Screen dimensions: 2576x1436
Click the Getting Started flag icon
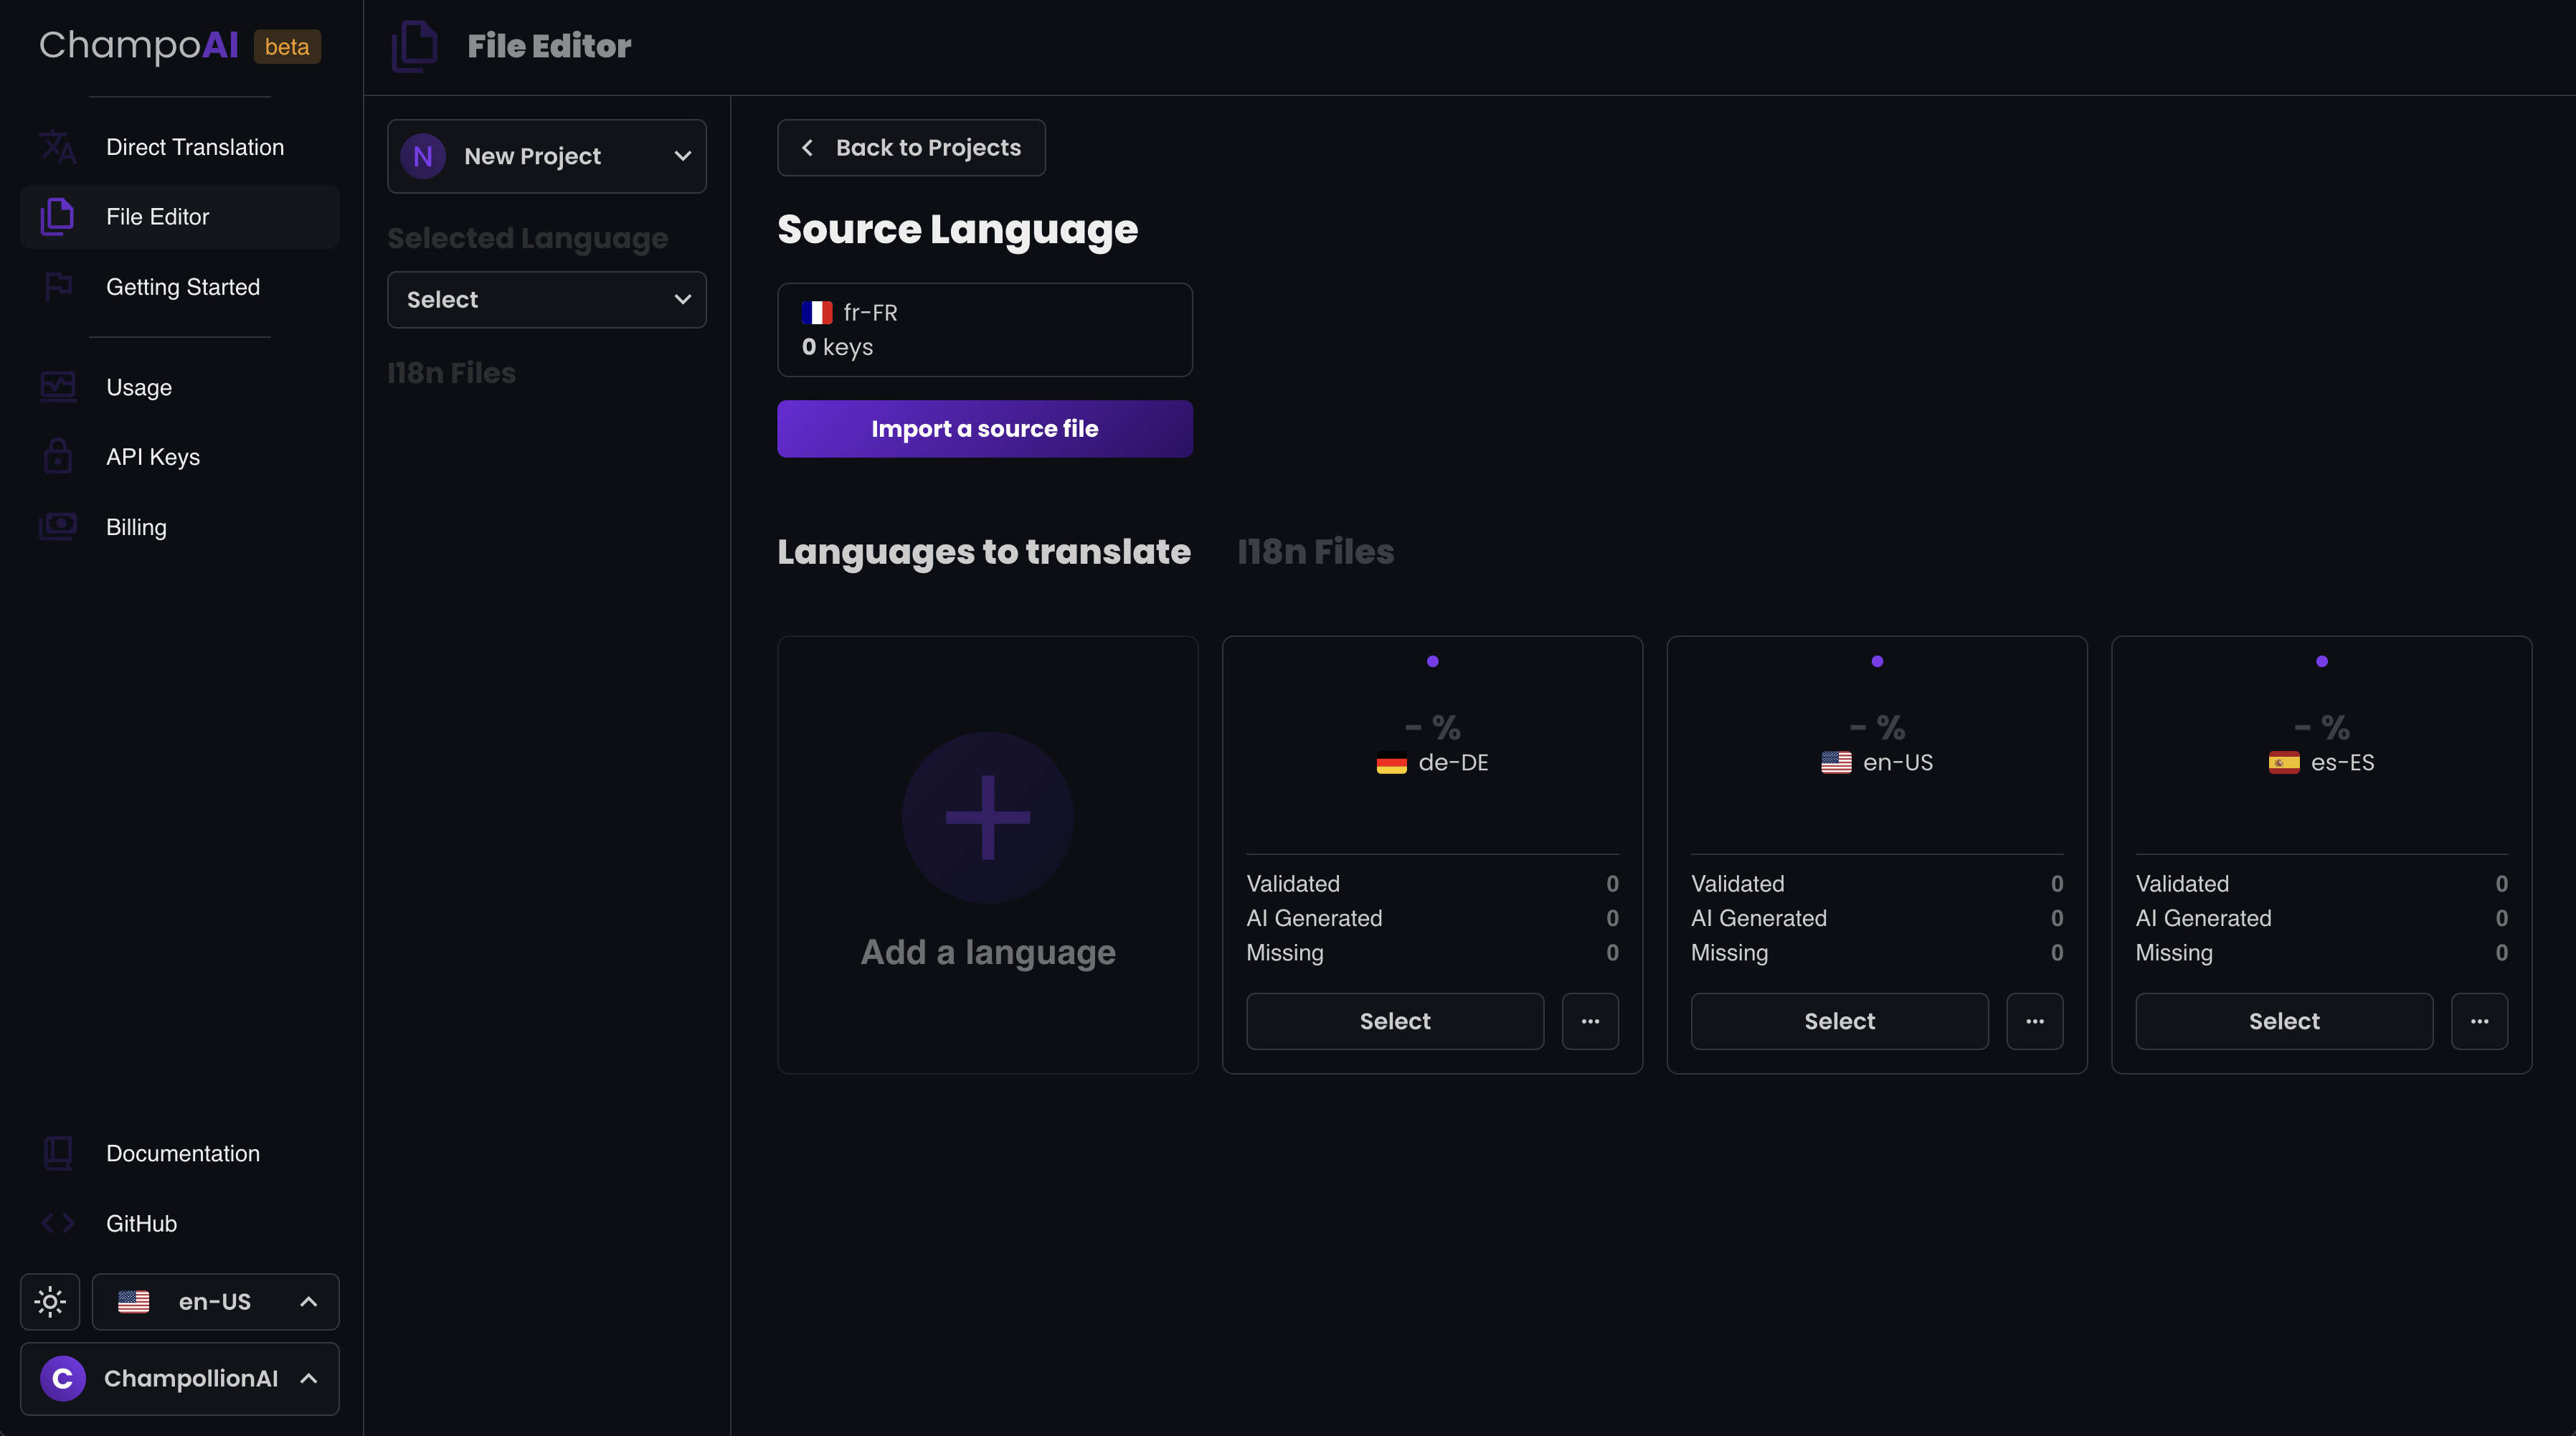coord(58,287)
